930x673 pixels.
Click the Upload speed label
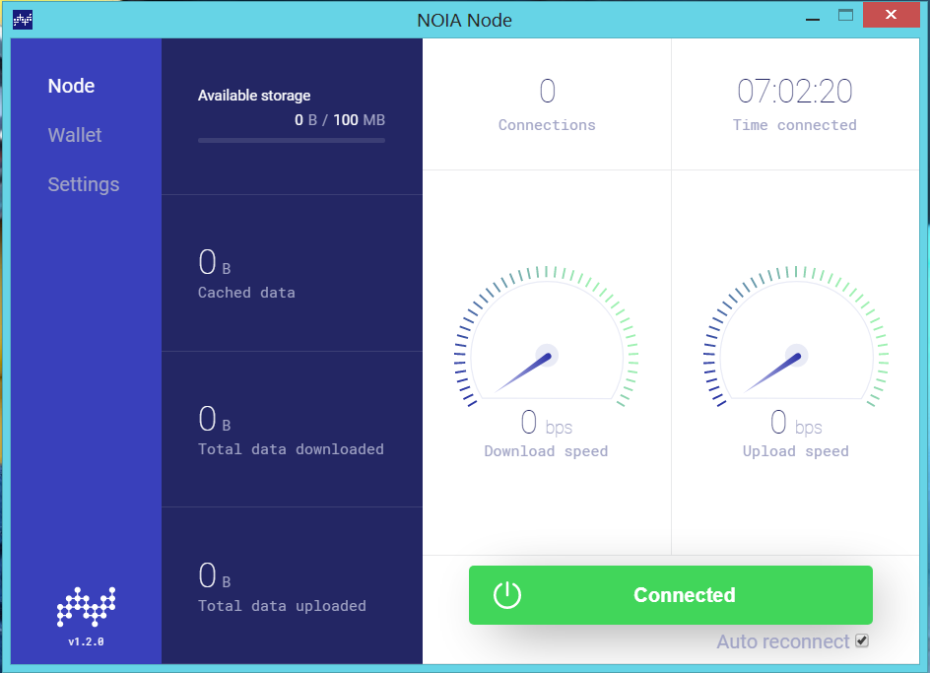tap(795, 451)
